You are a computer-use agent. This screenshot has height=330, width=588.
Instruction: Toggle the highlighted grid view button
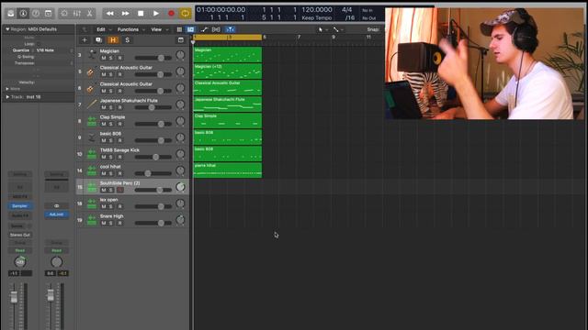(x=190, y=29)
